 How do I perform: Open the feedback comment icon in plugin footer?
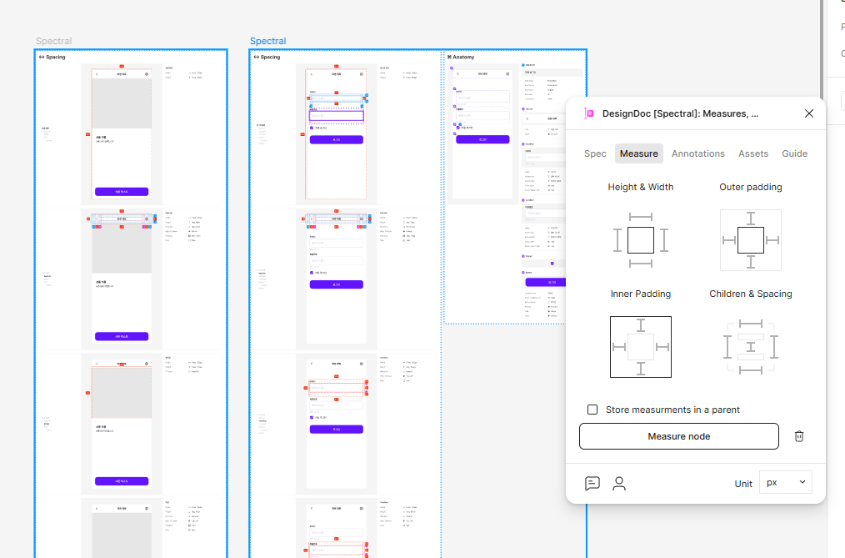tap(592, 483)
